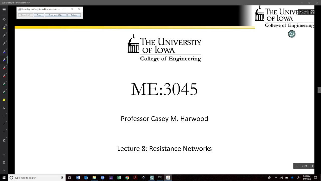This screenshot has height=181, width=321.
Task: Open Excel from the taskbar
Action: pyautogui.click(x=119, y=178)
